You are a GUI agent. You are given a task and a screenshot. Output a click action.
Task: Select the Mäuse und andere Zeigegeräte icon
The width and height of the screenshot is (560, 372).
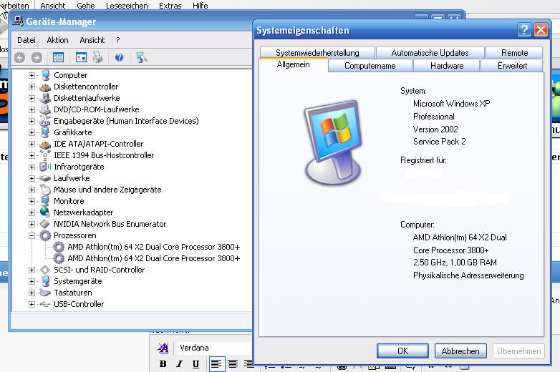coord(45,190)
